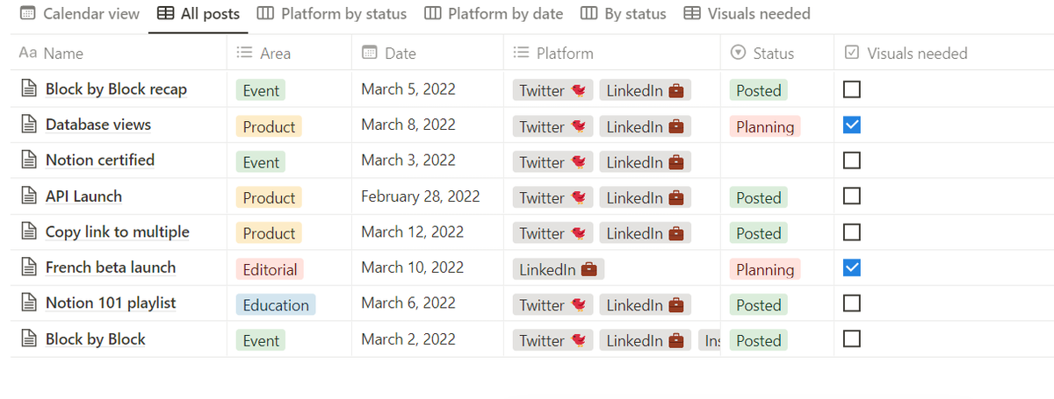This screenshot has height=399, width=1054.
Task: Open the Copy link to multiple page
Action: tap(118, 232)
